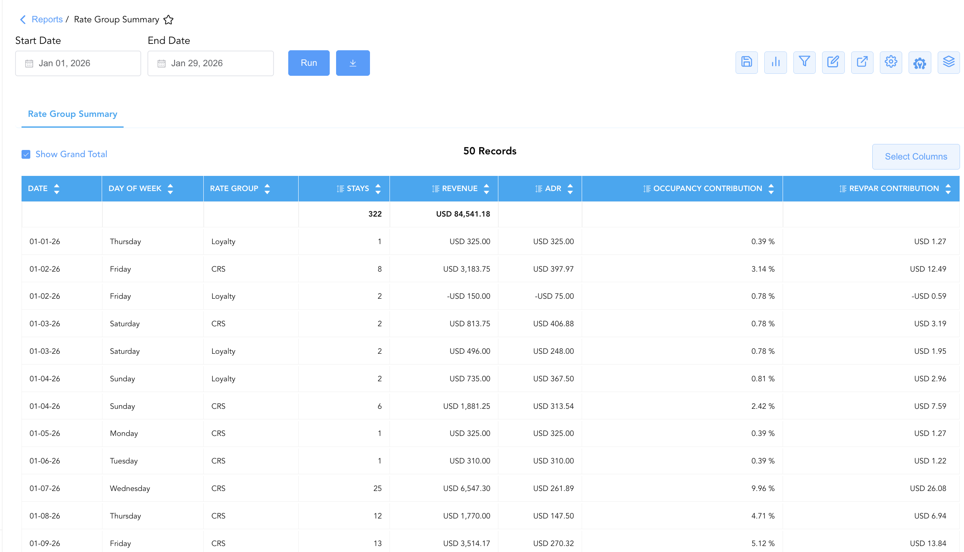Run the report with the Run button
The height and width of the screenshot is (552, 964).
(x=309, y=63)
